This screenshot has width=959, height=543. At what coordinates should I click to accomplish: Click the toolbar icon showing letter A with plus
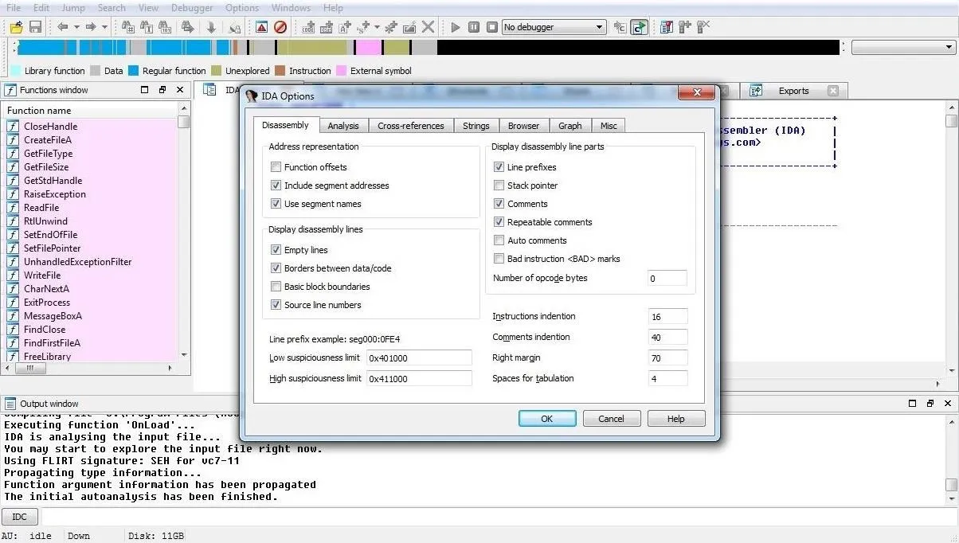click(x=345, y=27)
